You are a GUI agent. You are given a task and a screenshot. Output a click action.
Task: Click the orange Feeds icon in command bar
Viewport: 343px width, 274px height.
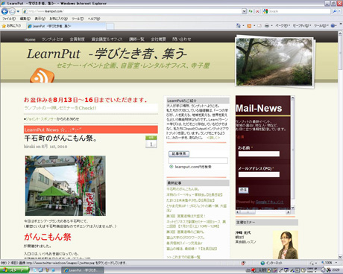tap(249, 26)
